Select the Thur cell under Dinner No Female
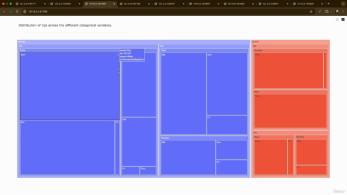Image resolution: width=347 pixels, height=195 pixels. coord(148,171)
